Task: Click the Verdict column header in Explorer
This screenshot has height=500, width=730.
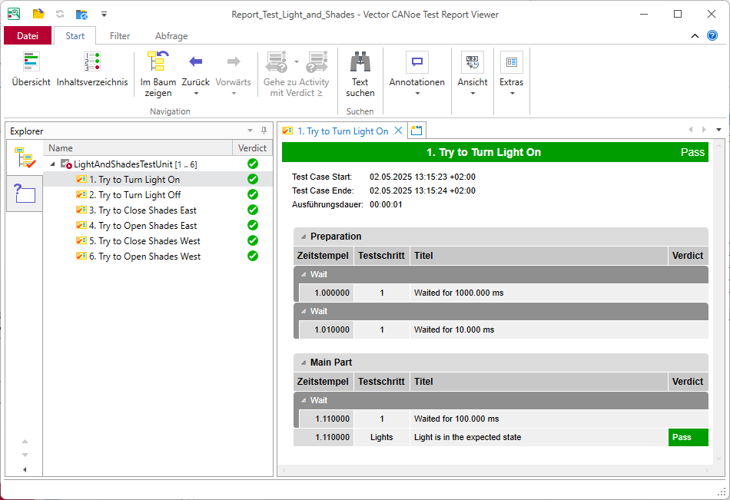Action: [x=252, y=148]
